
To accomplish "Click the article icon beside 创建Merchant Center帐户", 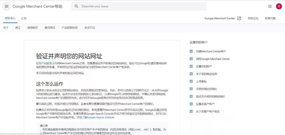I will click(x=191, y=51).
